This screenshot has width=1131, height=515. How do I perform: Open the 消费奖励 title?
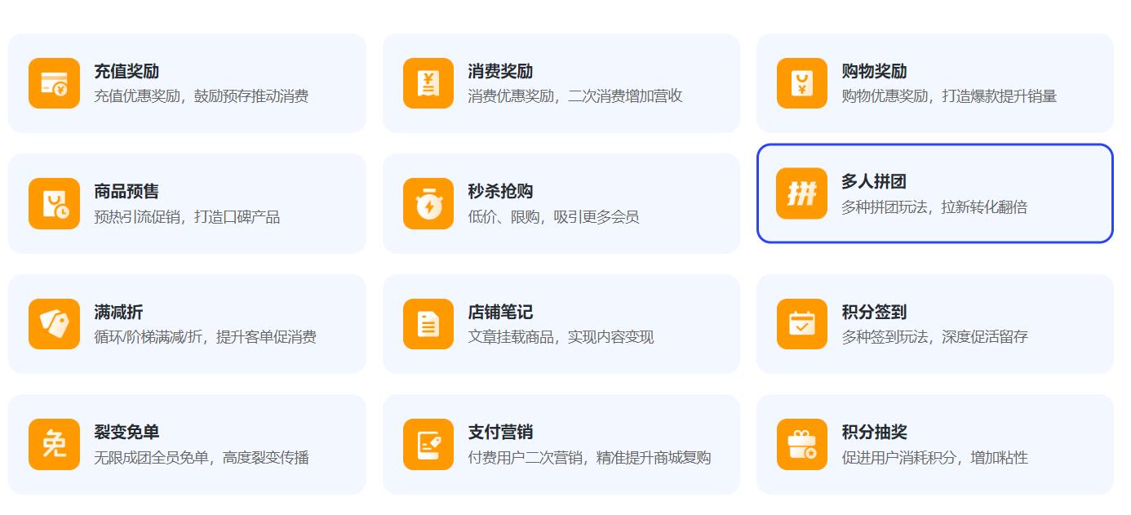tap(500, 71)
